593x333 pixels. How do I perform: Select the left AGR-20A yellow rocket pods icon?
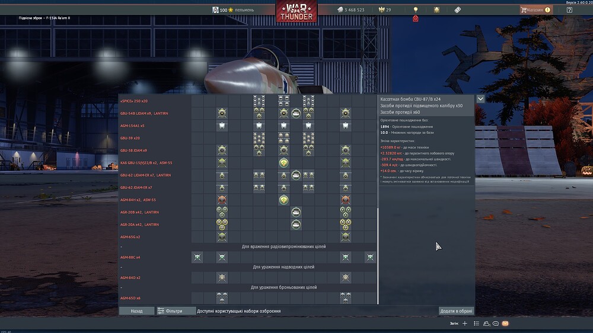222,225
